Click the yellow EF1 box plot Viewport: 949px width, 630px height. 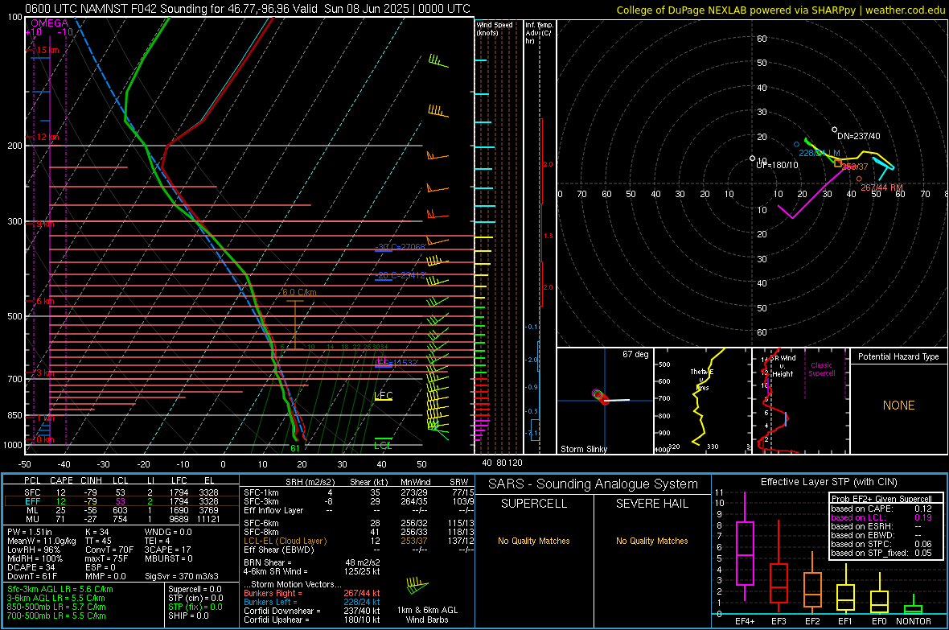(x=845, y=587)
